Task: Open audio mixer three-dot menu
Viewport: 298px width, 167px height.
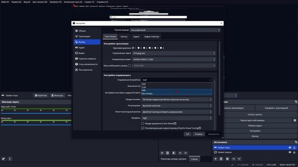Action: tap(10, 159)
